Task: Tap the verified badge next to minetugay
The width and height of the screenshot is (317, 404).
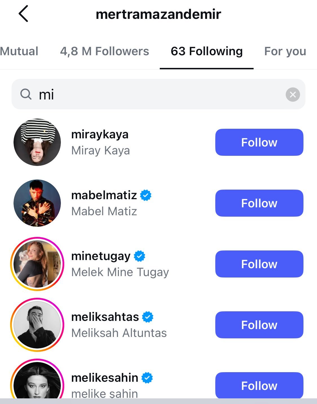Action: click(x=139, y=256)
